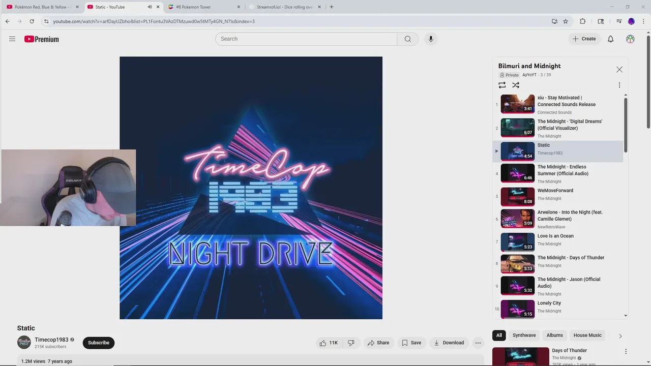Click the TimeCop 1983 Night Drive video player
Viewport: 651px width, 366px height.
[x=251, y=188]
